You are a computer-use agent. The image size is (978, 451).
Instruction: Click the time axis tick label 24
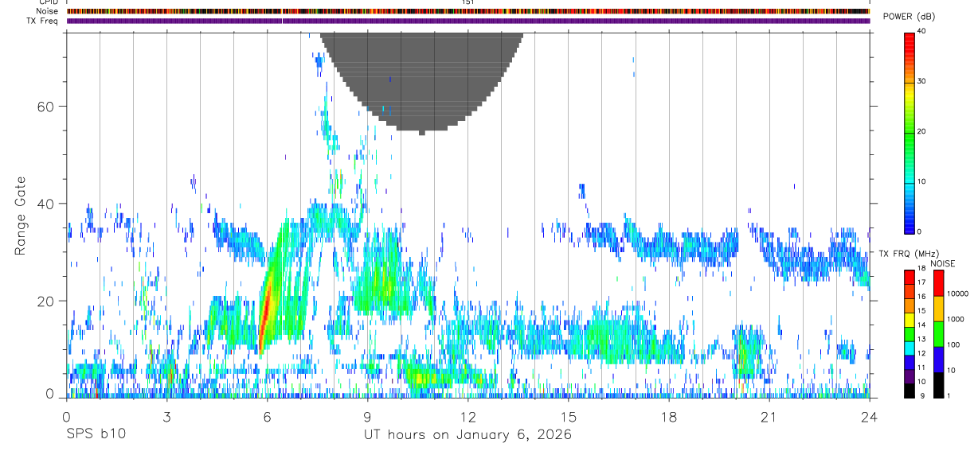[x=870, y=416]
